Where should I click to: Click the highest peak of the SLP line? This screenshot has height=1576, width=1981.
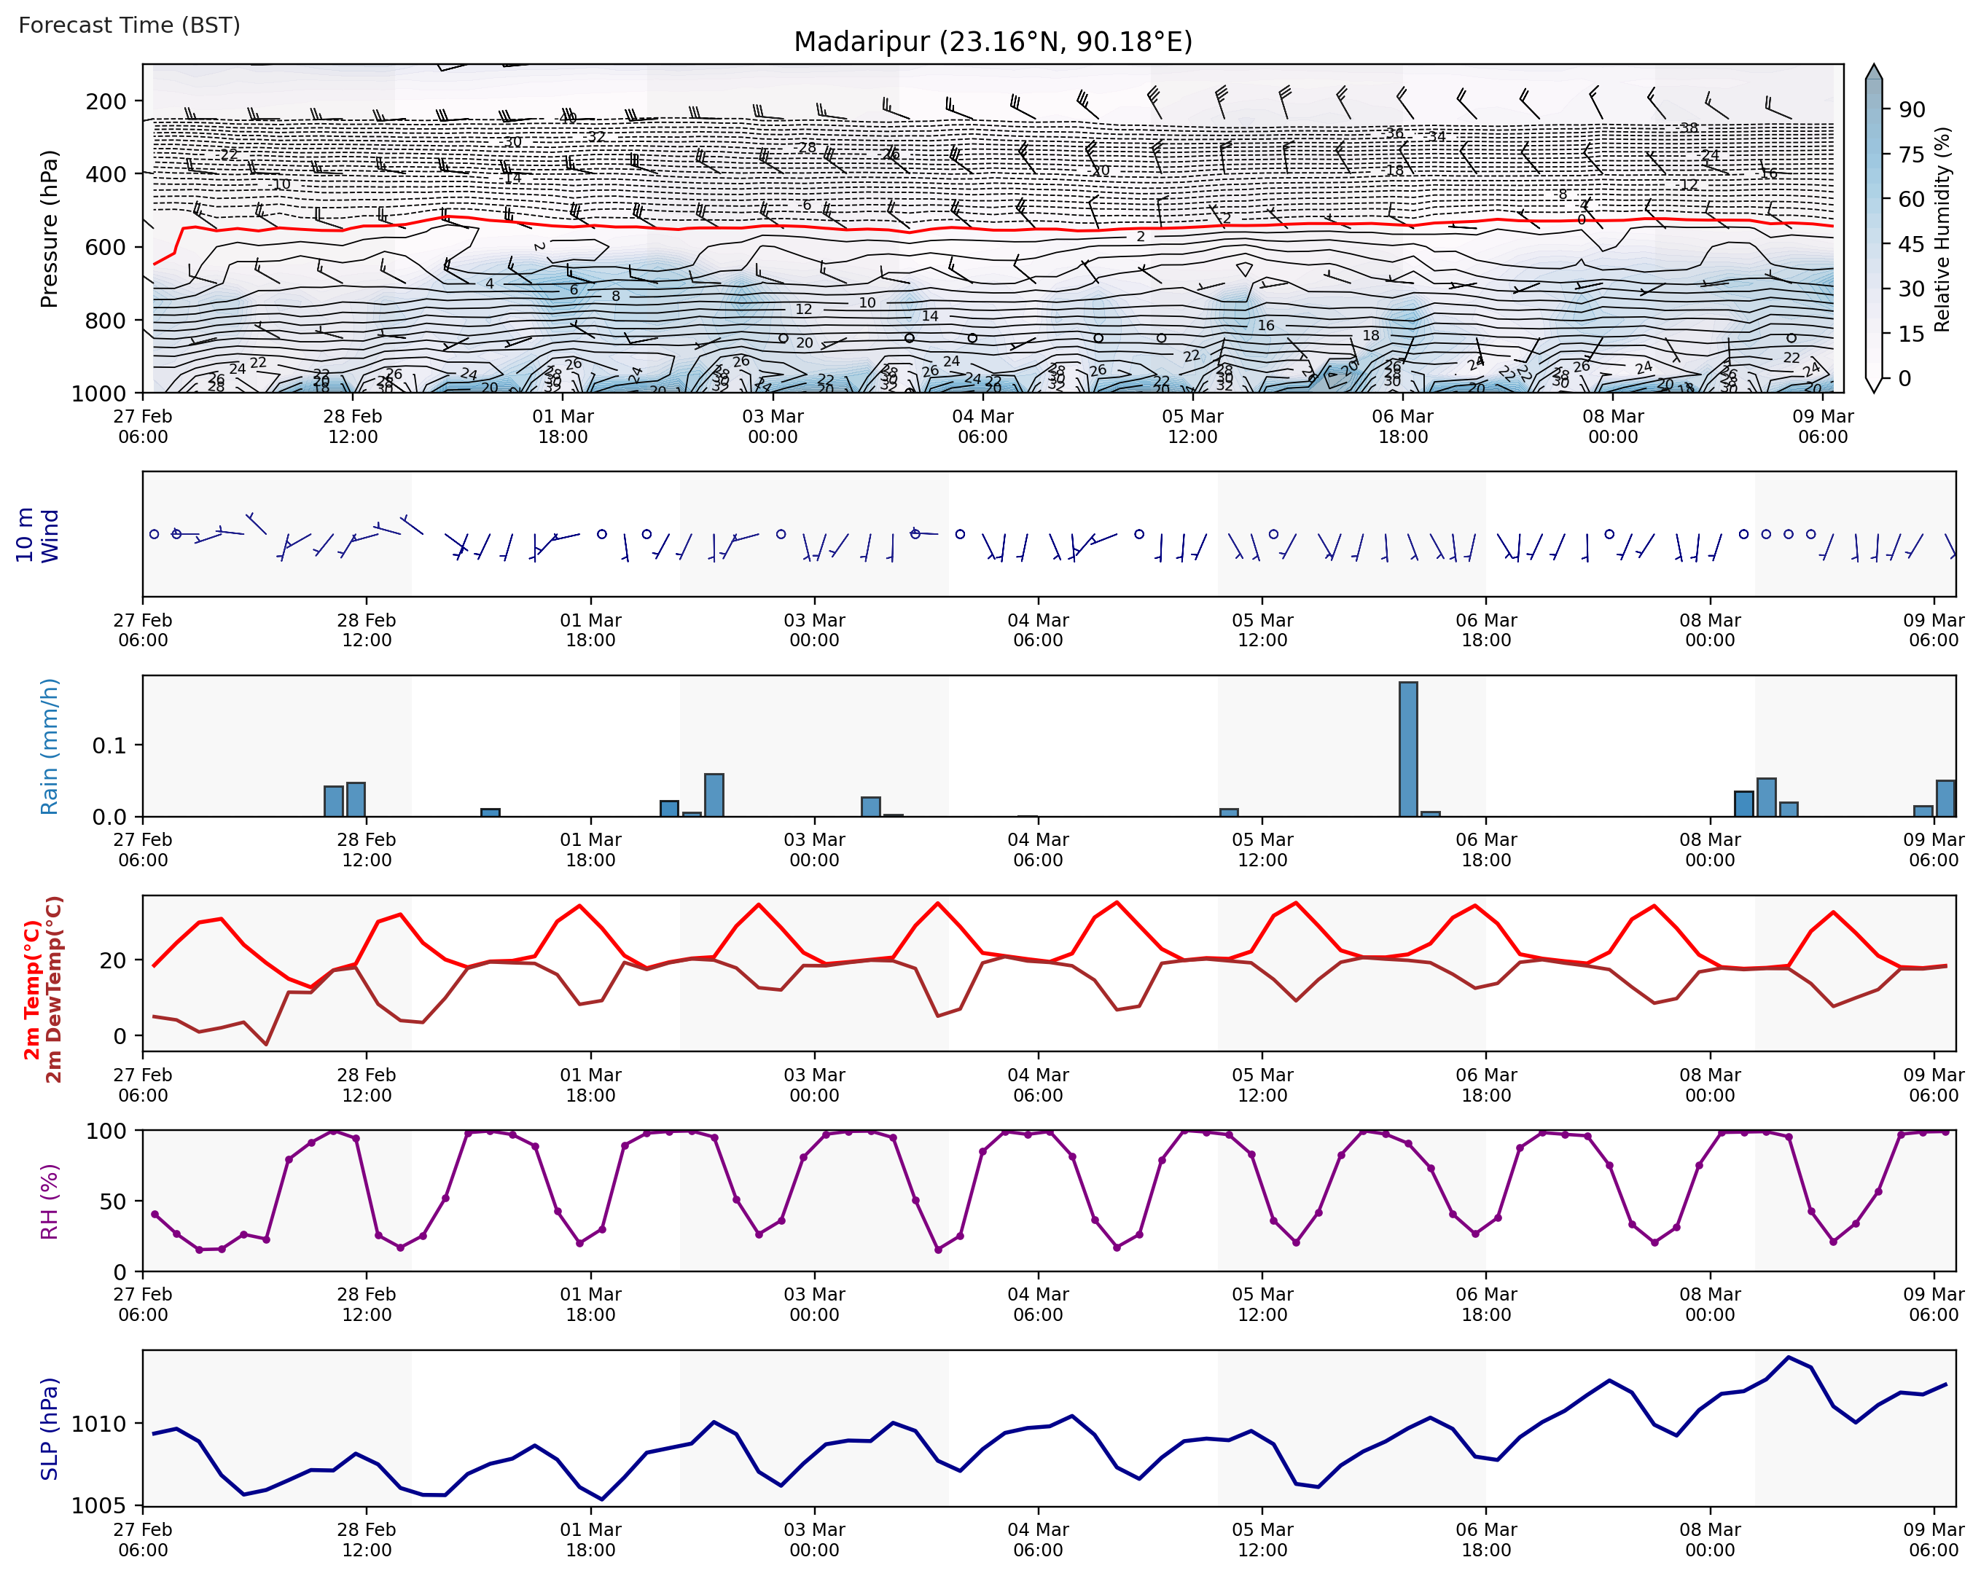coord(1788,1357)
